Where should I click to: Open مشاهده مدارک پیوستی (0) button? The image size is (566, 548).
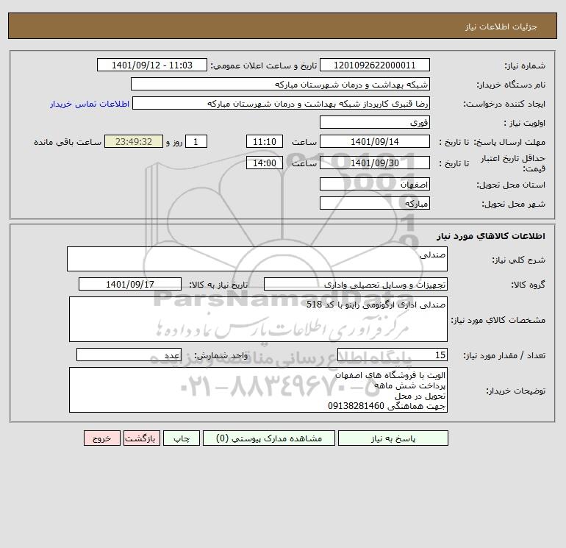click(x=269, y=438)
